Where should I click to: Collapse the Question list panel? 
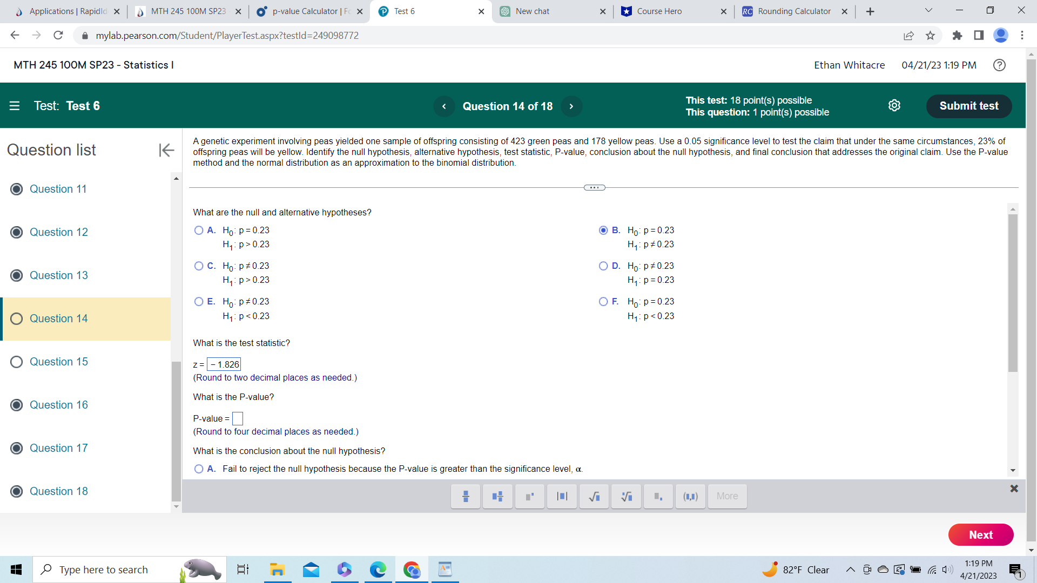click(166, 150)
